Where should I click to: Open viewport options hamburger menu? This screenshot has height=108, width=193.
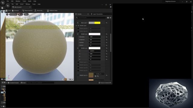coord(7,14)
